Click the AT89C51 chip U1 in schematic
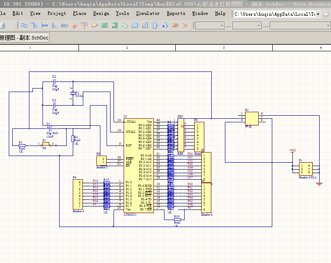Image resolution: width=331 pixels, height=263 pixels. 139,166
